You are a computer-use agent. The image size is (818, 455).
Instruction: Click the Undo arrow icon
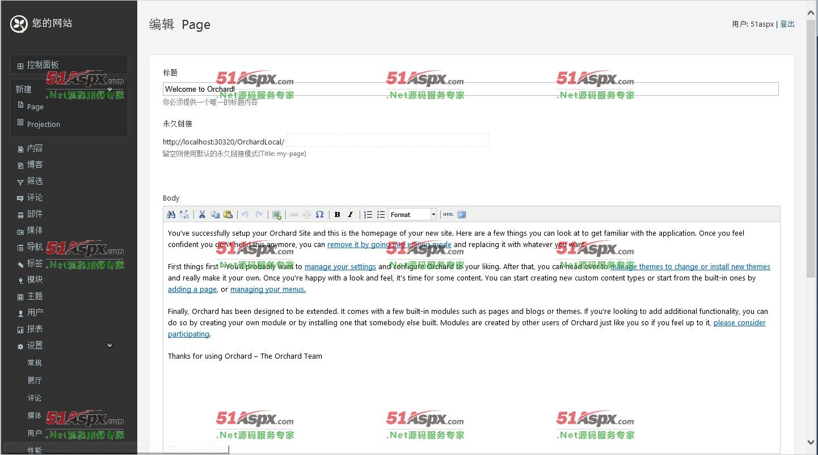pos(245,215)
